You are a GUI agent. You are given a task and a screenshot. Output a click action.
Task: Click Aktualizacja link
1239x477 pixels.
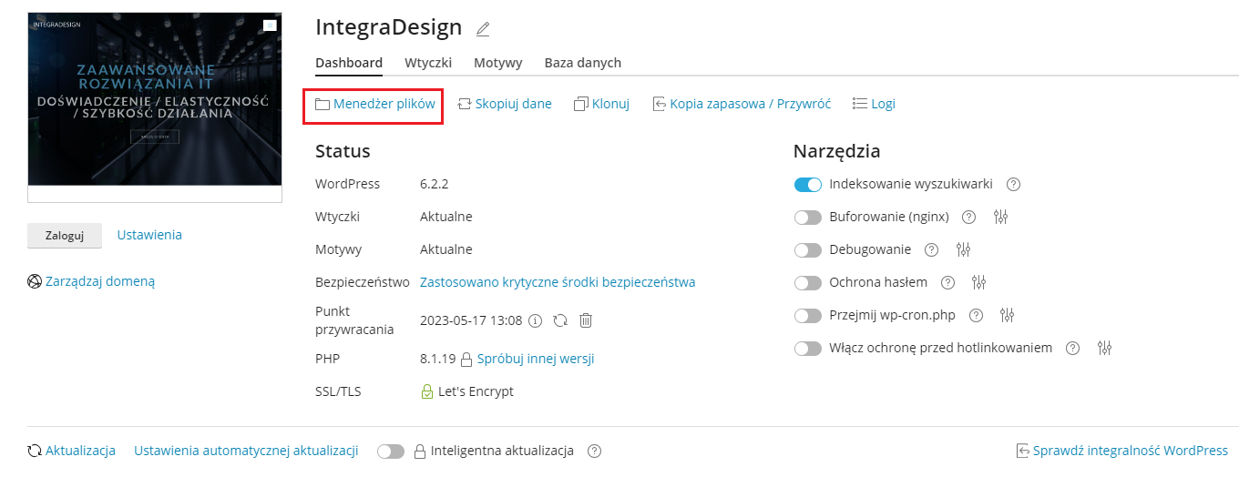click(x=72, y=451)
